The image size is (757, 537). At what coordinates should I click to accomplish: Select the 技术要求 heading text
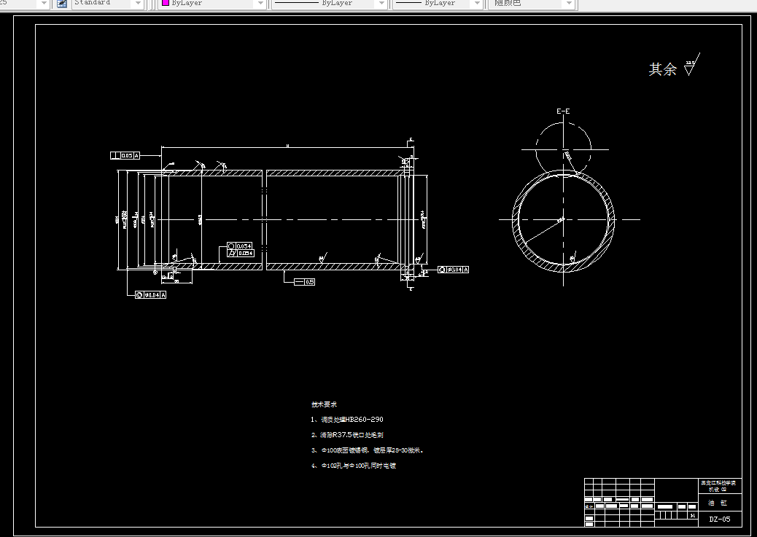[324, 404]
